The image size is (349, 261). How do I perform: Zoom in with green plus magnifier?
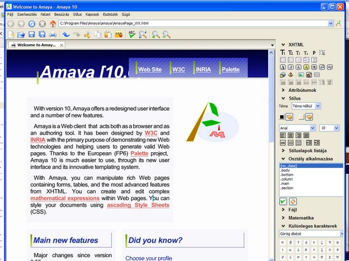[155, 34]
